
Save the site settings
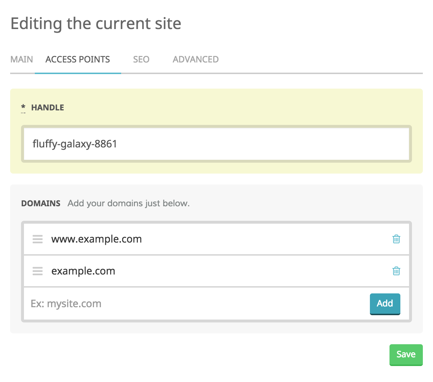tap(406, 354)
